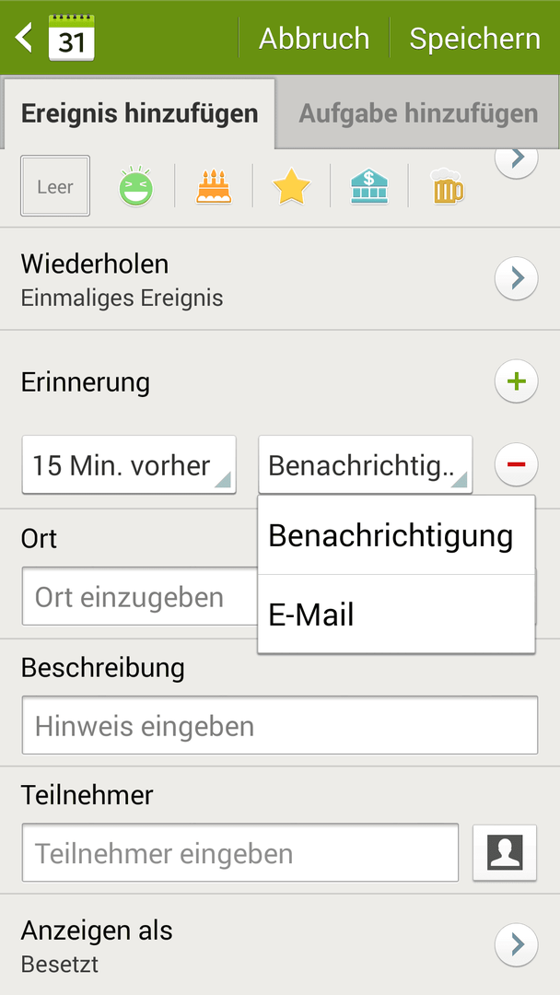The image size is (560, 995).
Task: Pick the yellow star sticker
Action: tap(291, 187)
